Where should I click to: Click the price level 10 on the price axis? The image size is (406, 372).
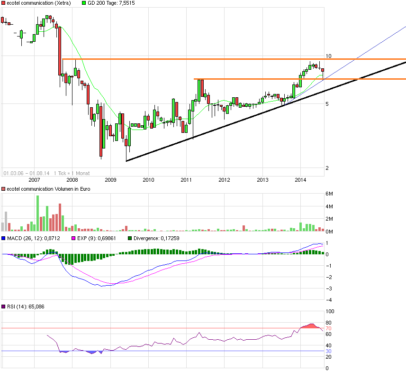[x=328, y=56]
